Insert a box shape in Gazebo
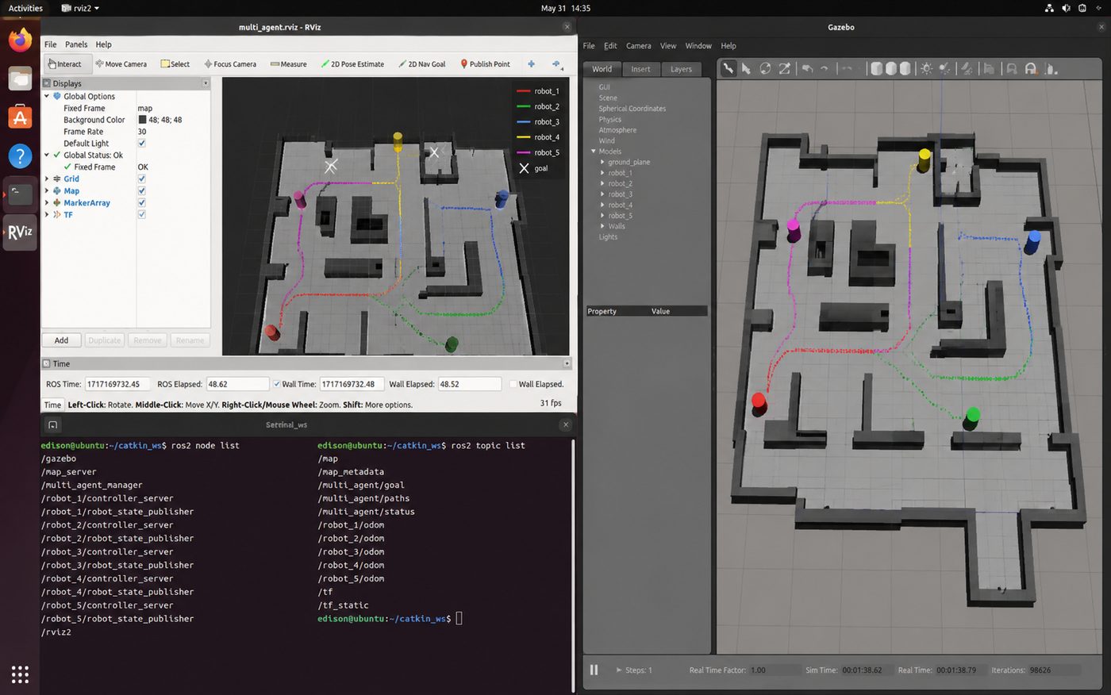 pos(876,69)
